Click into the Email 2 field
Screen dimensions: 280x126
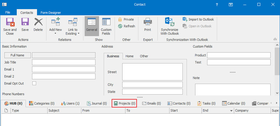point(64,76)
